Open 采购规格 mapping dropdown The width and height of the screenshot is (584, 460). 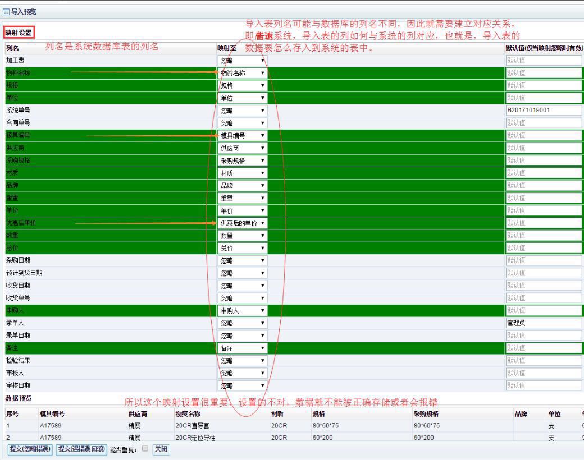[x=243, y=161]
